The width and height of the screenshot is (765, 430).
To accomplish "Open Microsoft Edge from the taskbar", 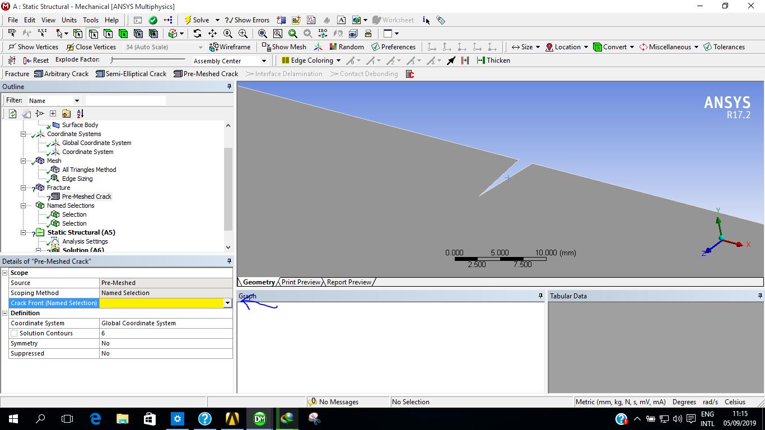I will (x=95, y=418).
